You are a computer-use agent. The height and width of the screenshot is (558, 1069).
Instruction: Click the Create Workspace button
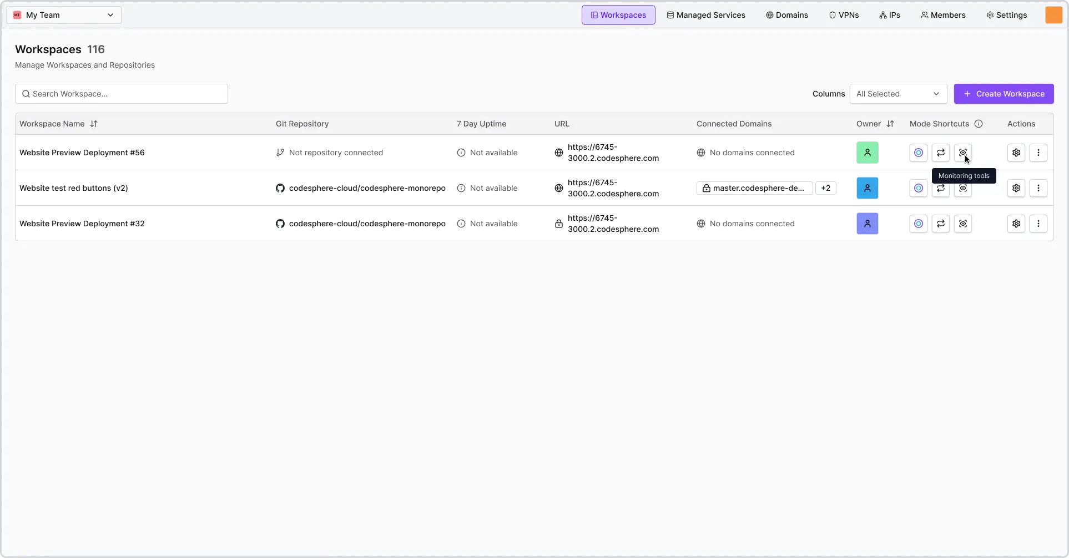1004,94
